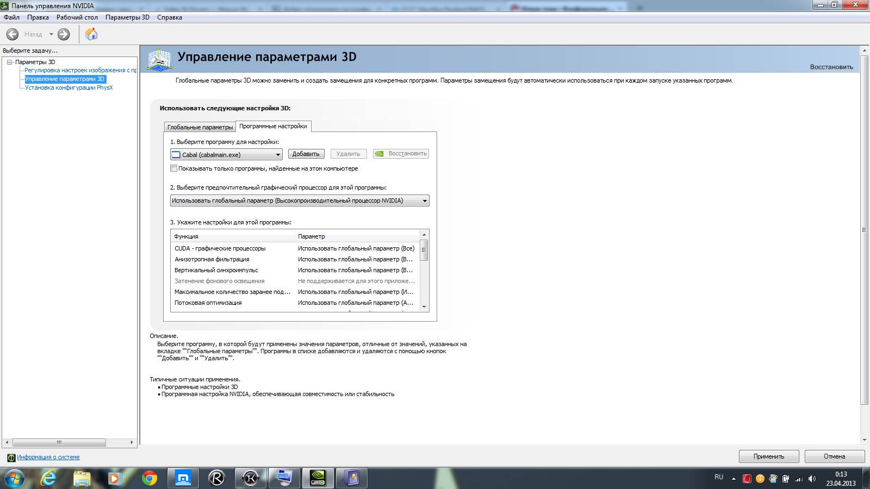870x489 pixels.
Task: Click the Отмена button
Action: (x=835, y=456)
